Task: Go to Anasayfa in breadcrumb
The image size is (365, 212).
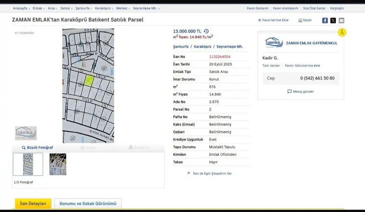Action: pos(21,8)
